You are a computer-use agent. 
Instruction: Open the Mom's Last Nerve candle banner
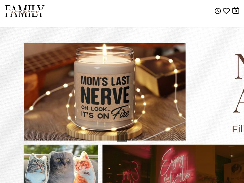105,92
